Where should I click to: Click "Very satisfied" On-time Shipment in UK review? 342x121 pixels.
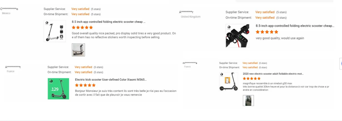click(x=265, y=17)
